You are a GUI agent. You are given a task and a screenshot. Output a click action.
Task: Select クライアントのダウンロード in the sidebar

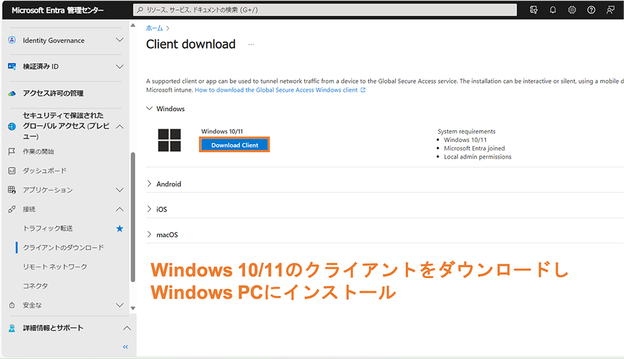click(63, 248)
